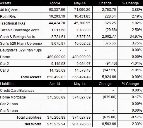
Task: Select the 401(k) Accts May-14 value cell
Action: [x=80, y=10]
